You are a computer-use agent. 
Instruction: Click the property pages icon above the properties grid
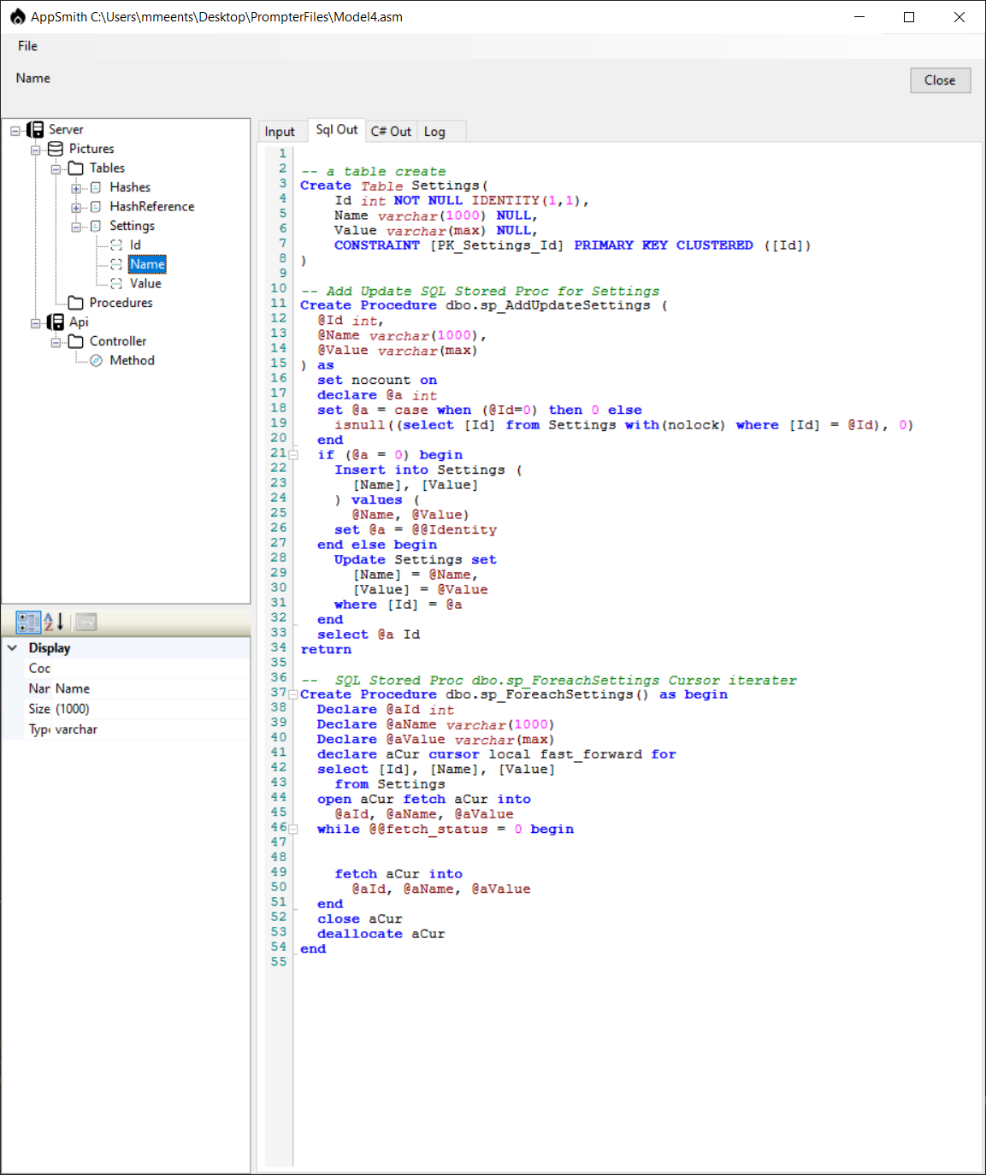pos(86,622)
